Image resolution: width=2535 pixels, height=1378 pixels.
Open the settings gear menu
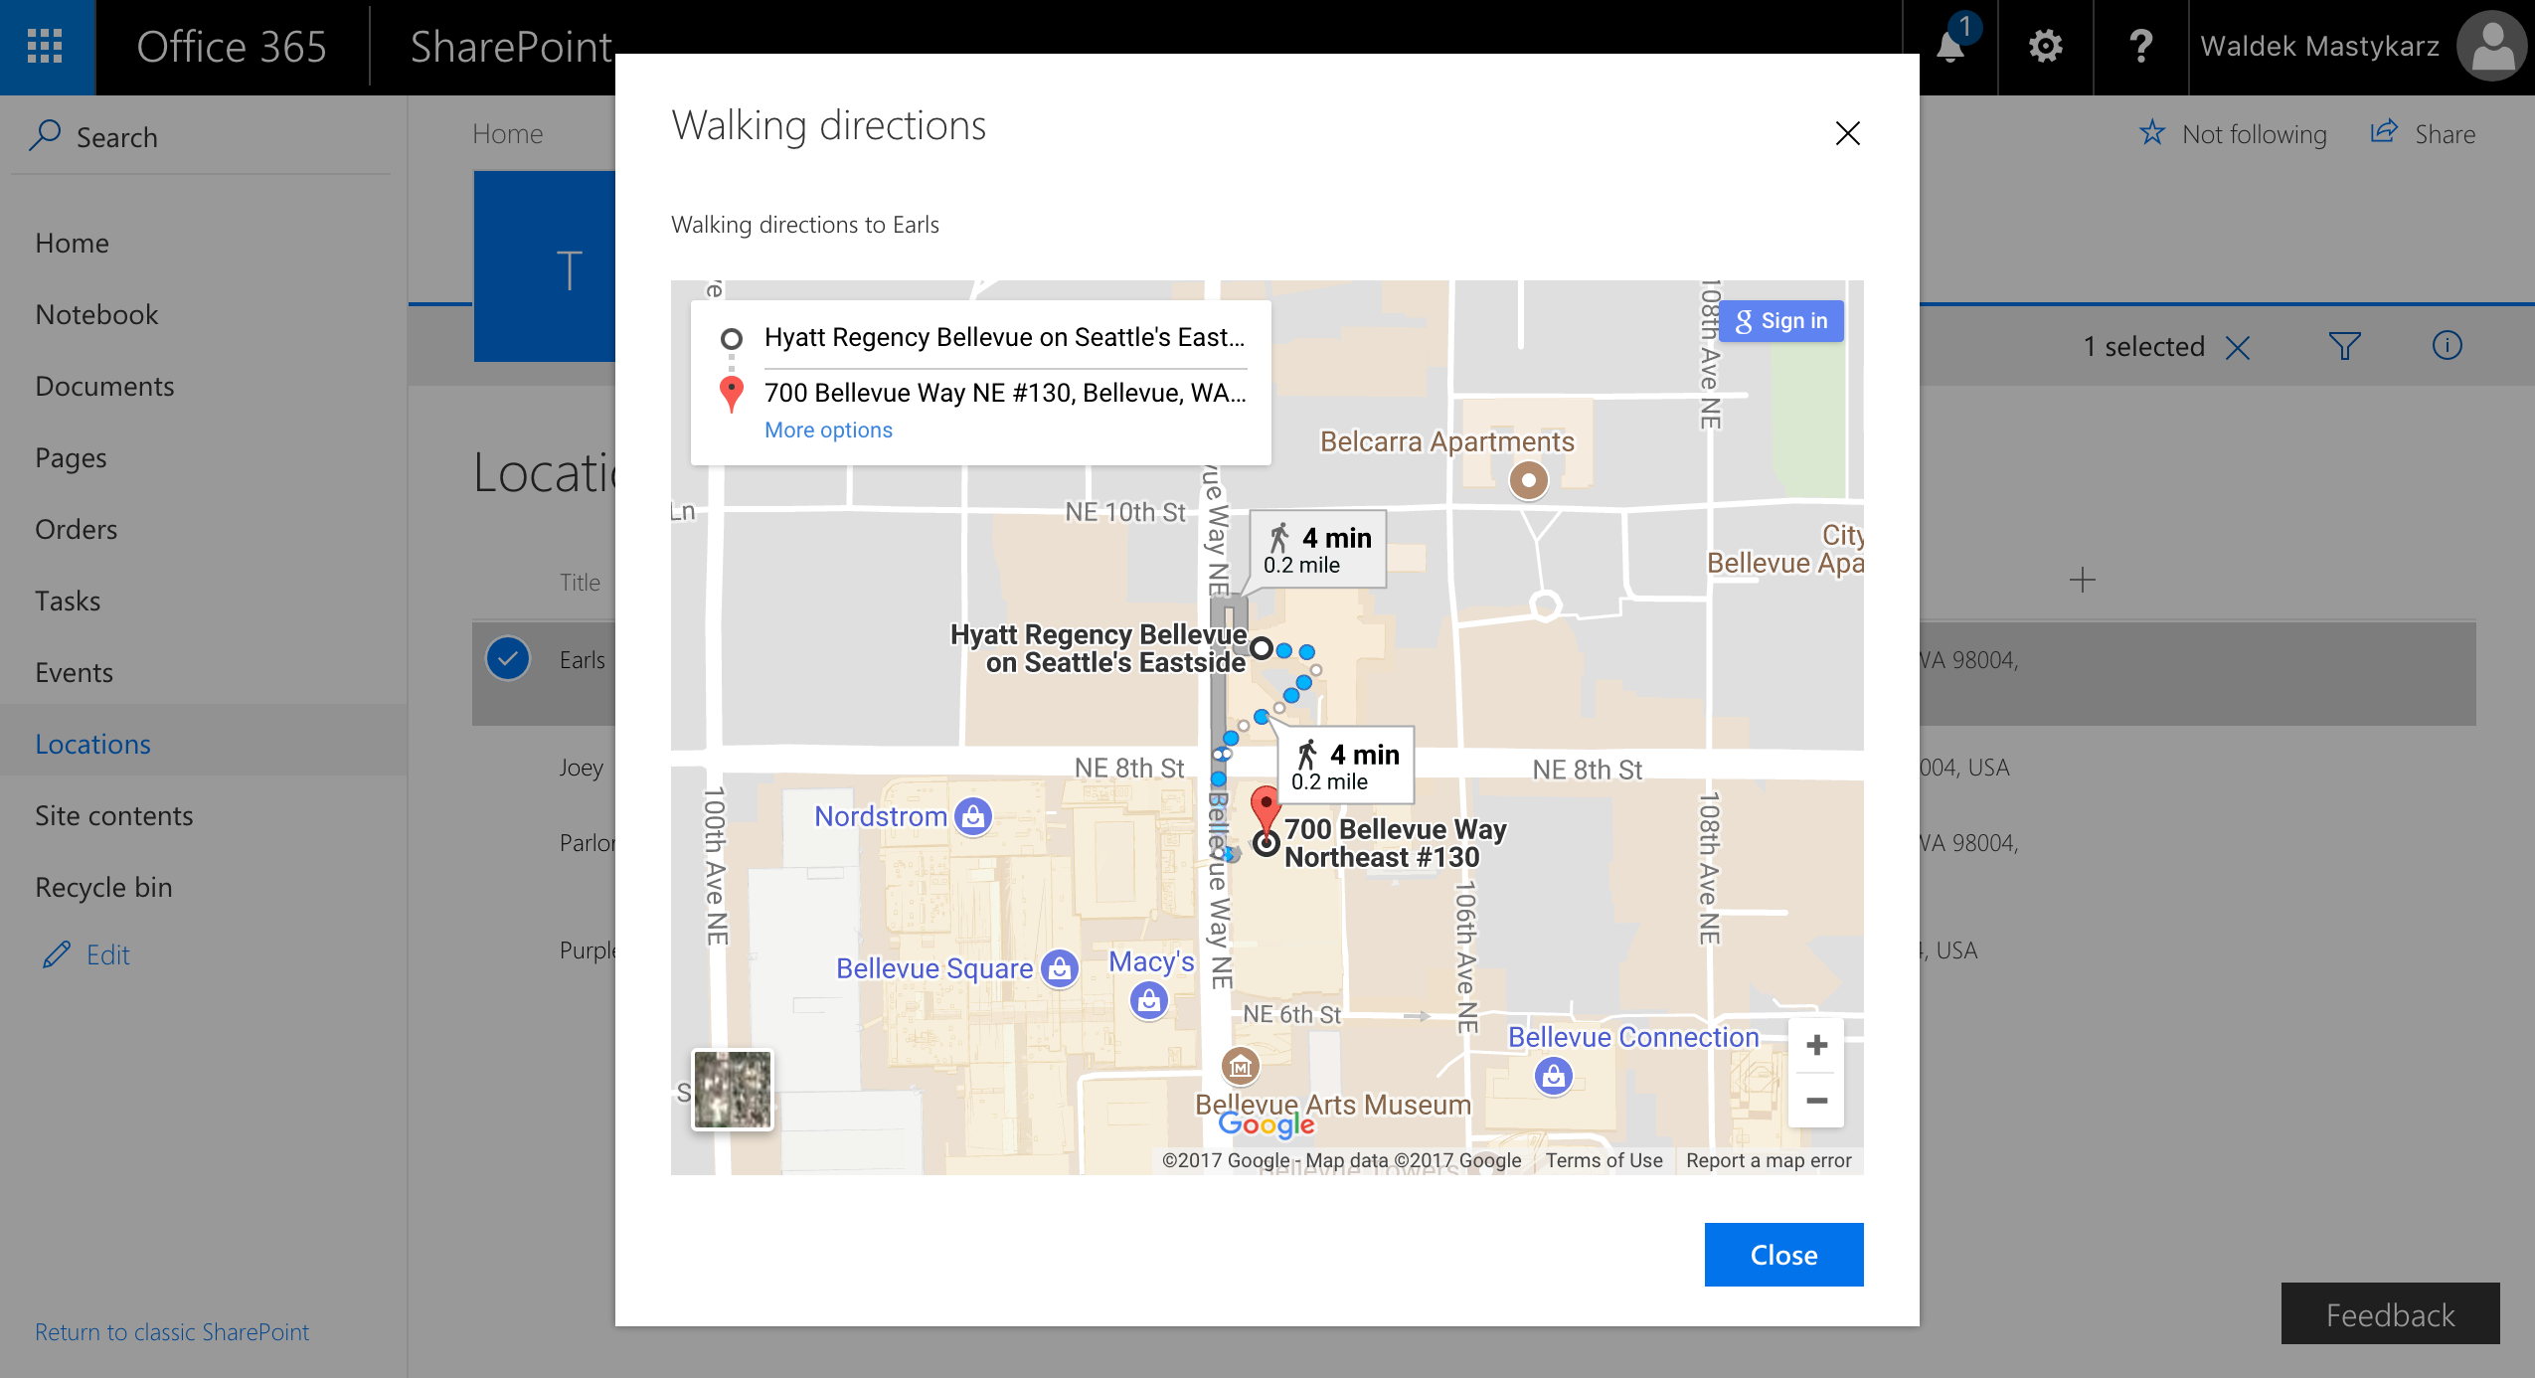click(2045, 47)
